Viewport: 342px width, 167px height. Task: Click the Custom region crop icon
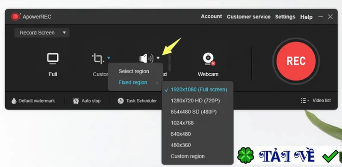(x=98, y=58)
